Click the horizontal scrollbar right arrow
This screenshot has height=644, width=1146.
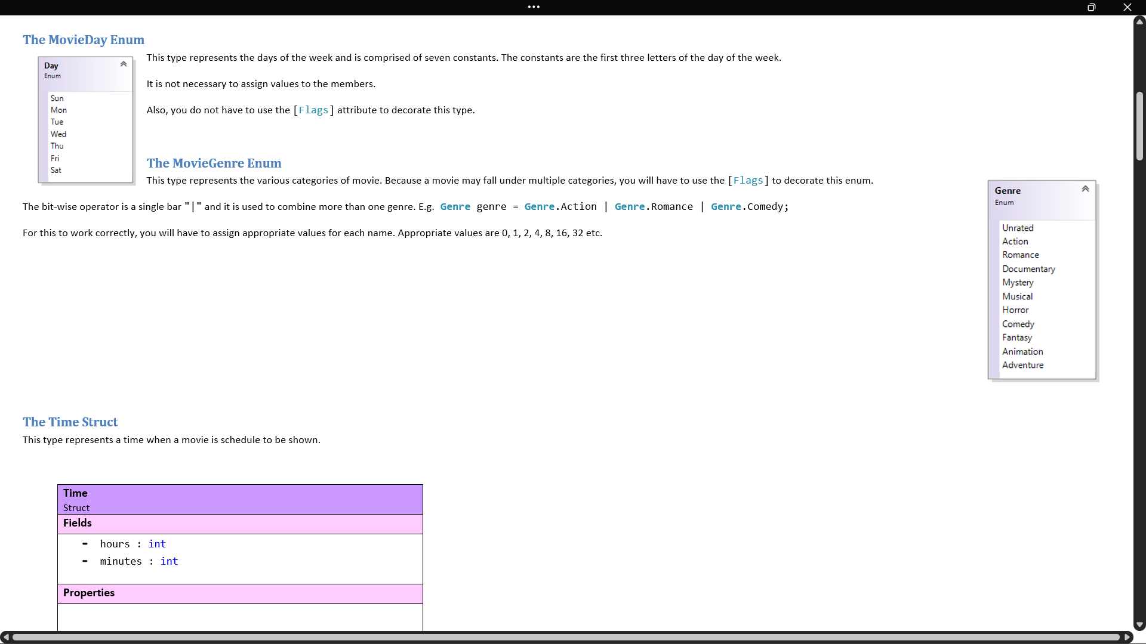[x=1127, y=637]
